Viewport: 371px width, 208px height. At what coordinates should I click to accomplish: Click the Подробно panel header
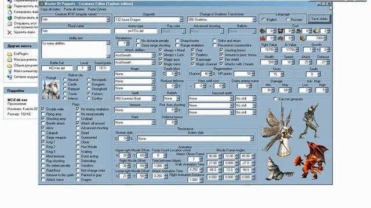point(21,91)
